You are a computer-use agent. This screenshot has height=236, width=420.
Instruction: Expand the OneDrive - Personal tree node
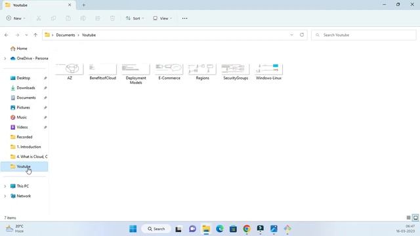pyautogui.click(x=5, y=58)
